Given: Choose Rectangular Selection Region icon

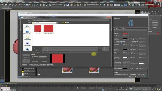Looking at the screenshot, I should pos(33,5).
